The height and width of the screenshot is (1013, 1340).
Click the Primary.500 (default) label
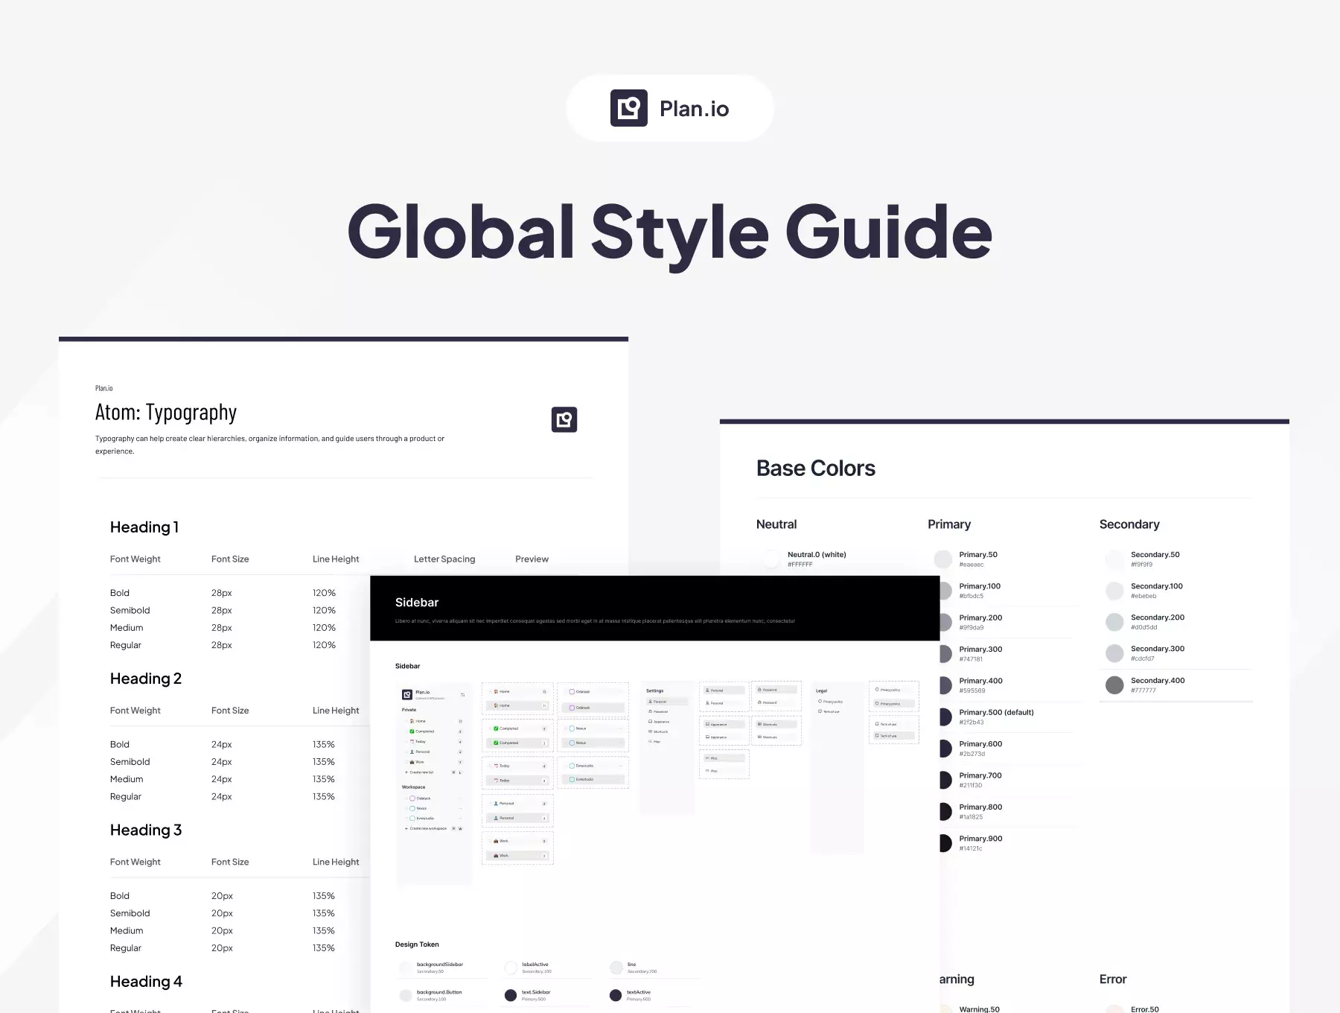coord(996,712)
